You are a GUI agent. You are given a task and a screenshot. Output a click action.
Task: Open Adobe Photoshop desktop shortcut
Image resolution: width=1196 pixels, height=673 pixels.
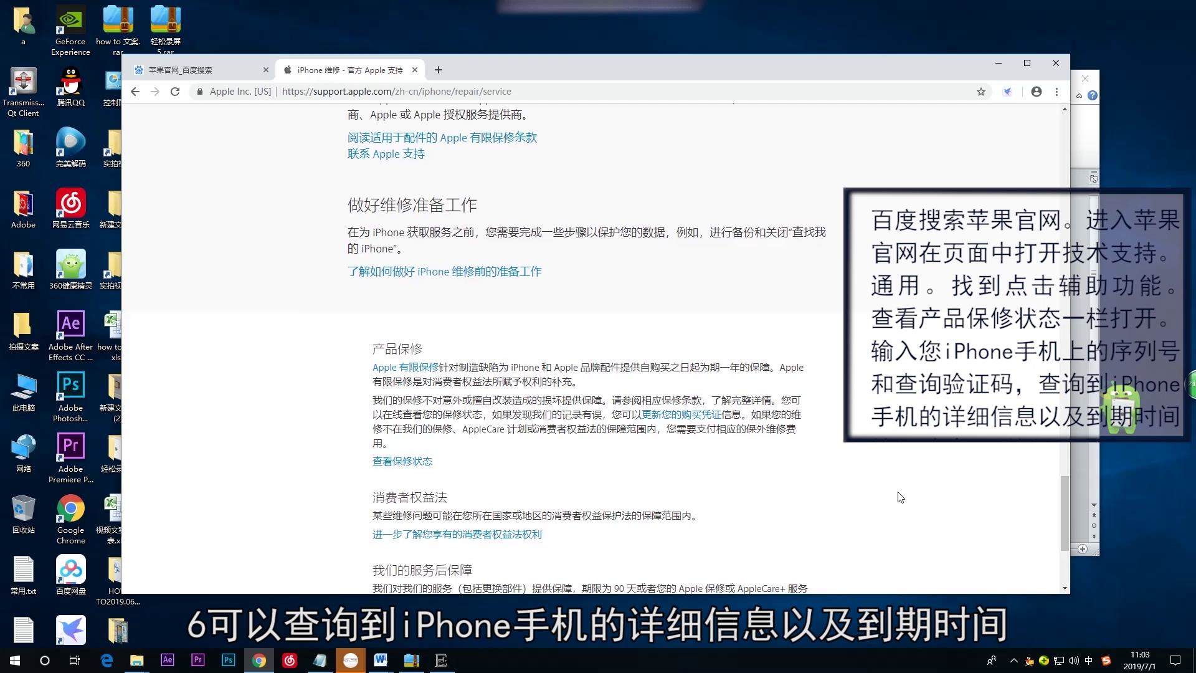pyautogui.click(x=70, y=396)
